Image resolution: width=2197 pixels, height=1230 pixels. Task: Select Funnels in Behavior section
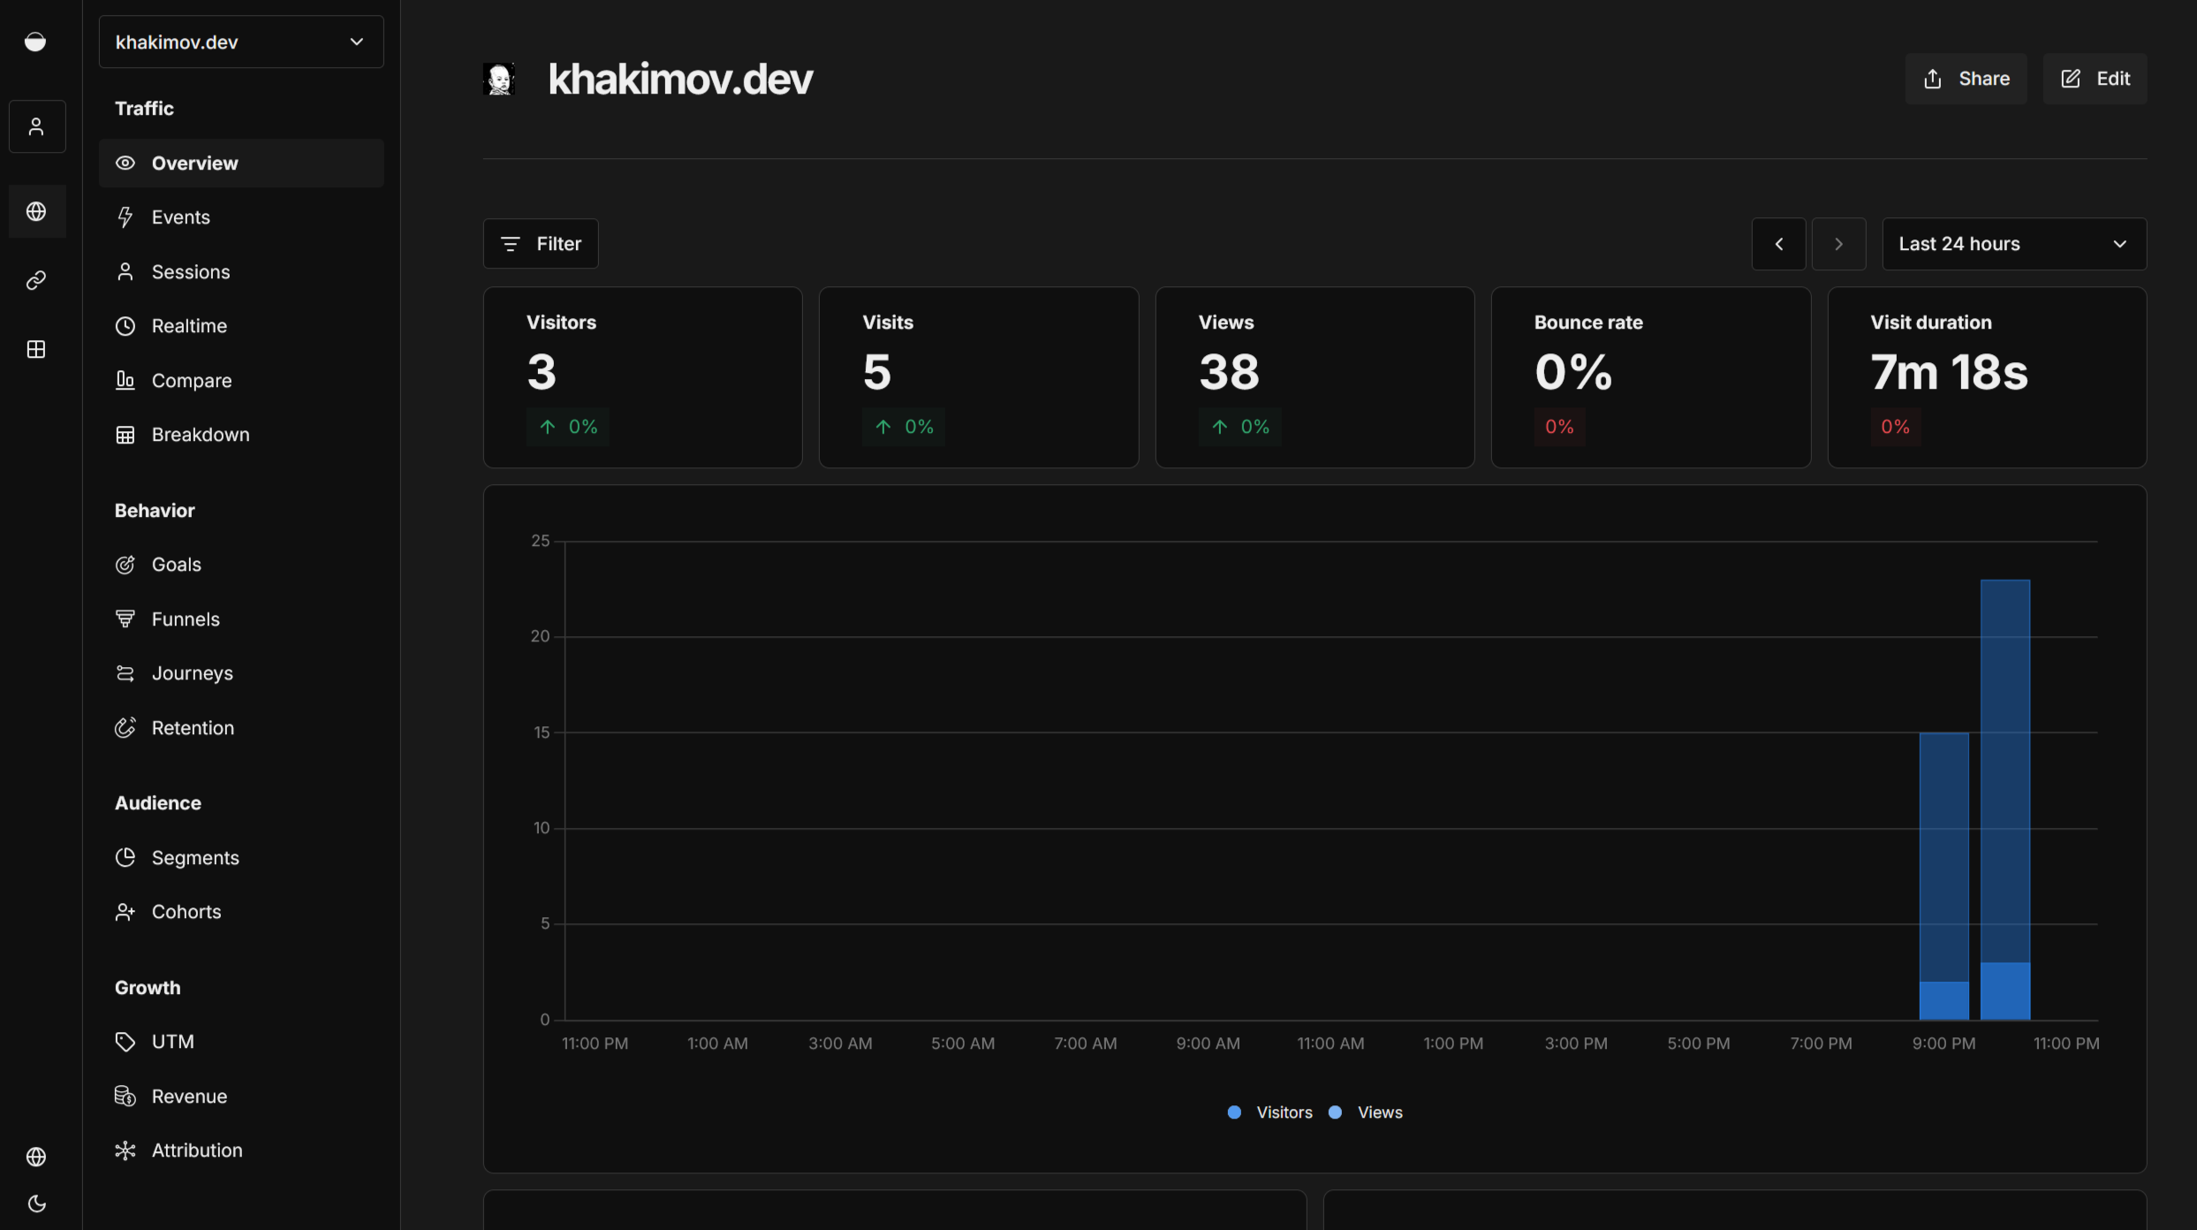186,619
